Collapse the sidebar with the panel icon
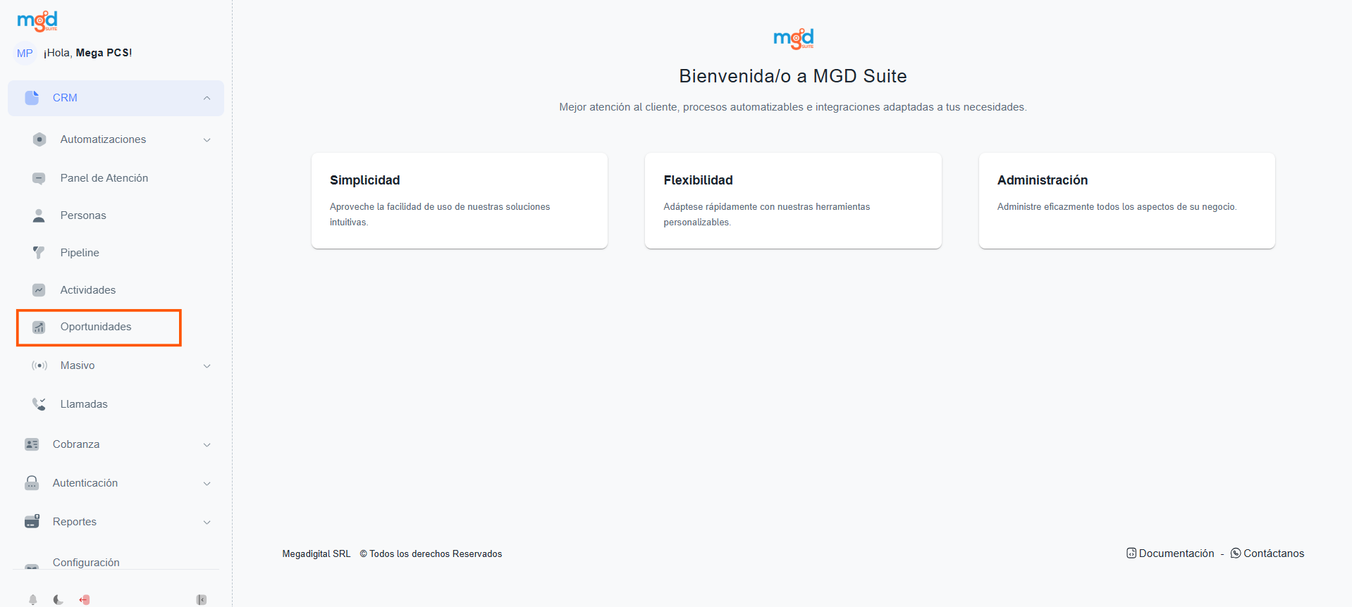The width and height of the screenshot is (1352, 607). 202,599
